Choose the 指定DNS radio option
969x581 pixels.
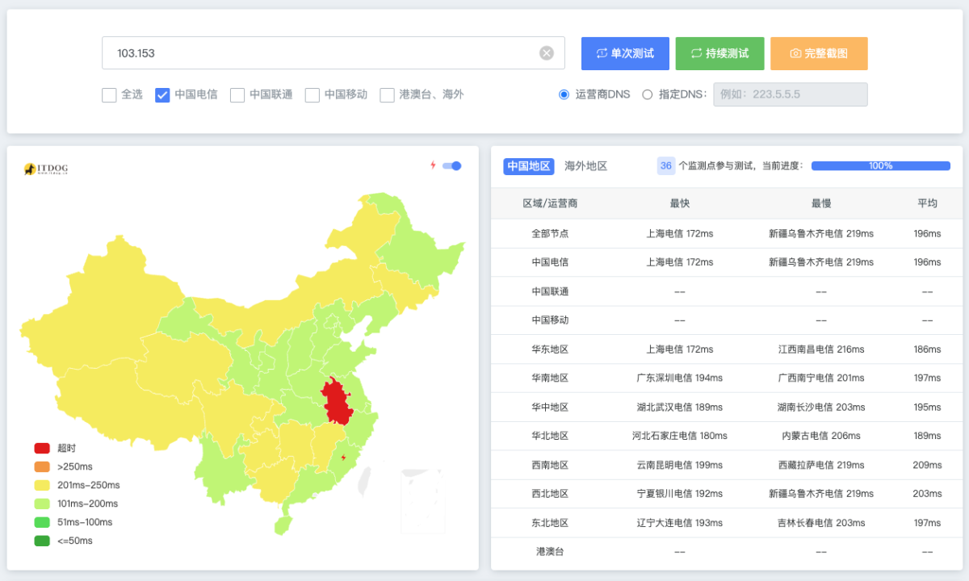648,94
